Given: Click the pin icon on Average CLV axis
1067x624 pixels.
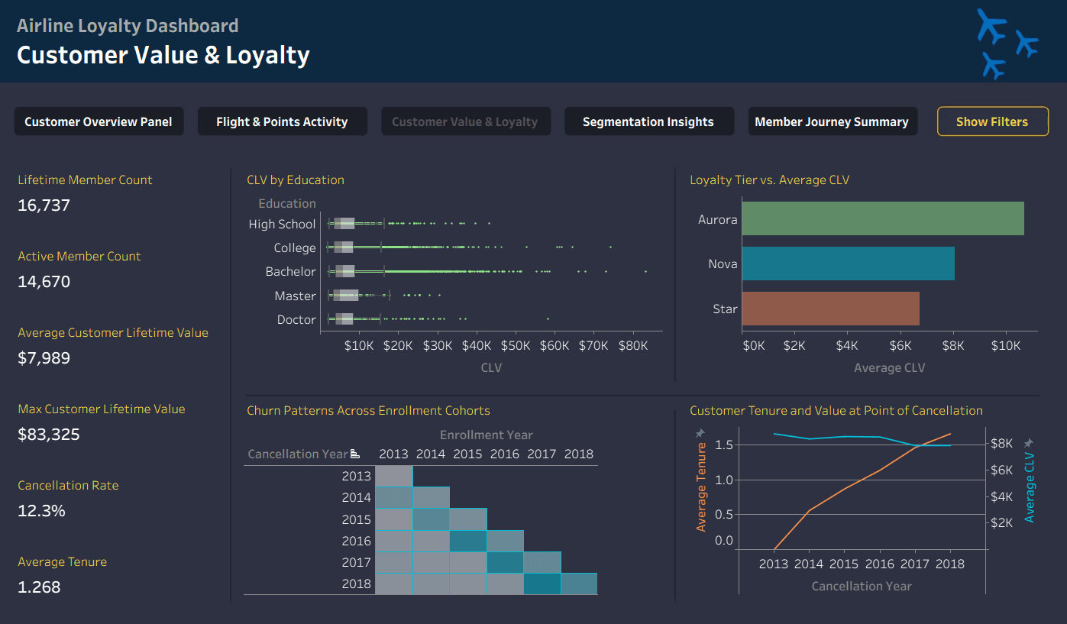Looking at the screenshot, I should (x=1028, y=443).
